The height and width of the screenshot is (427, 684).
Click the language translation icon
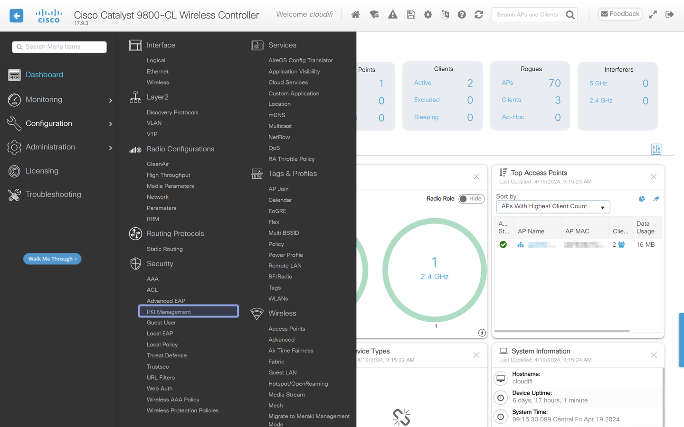tap(445, 14)
